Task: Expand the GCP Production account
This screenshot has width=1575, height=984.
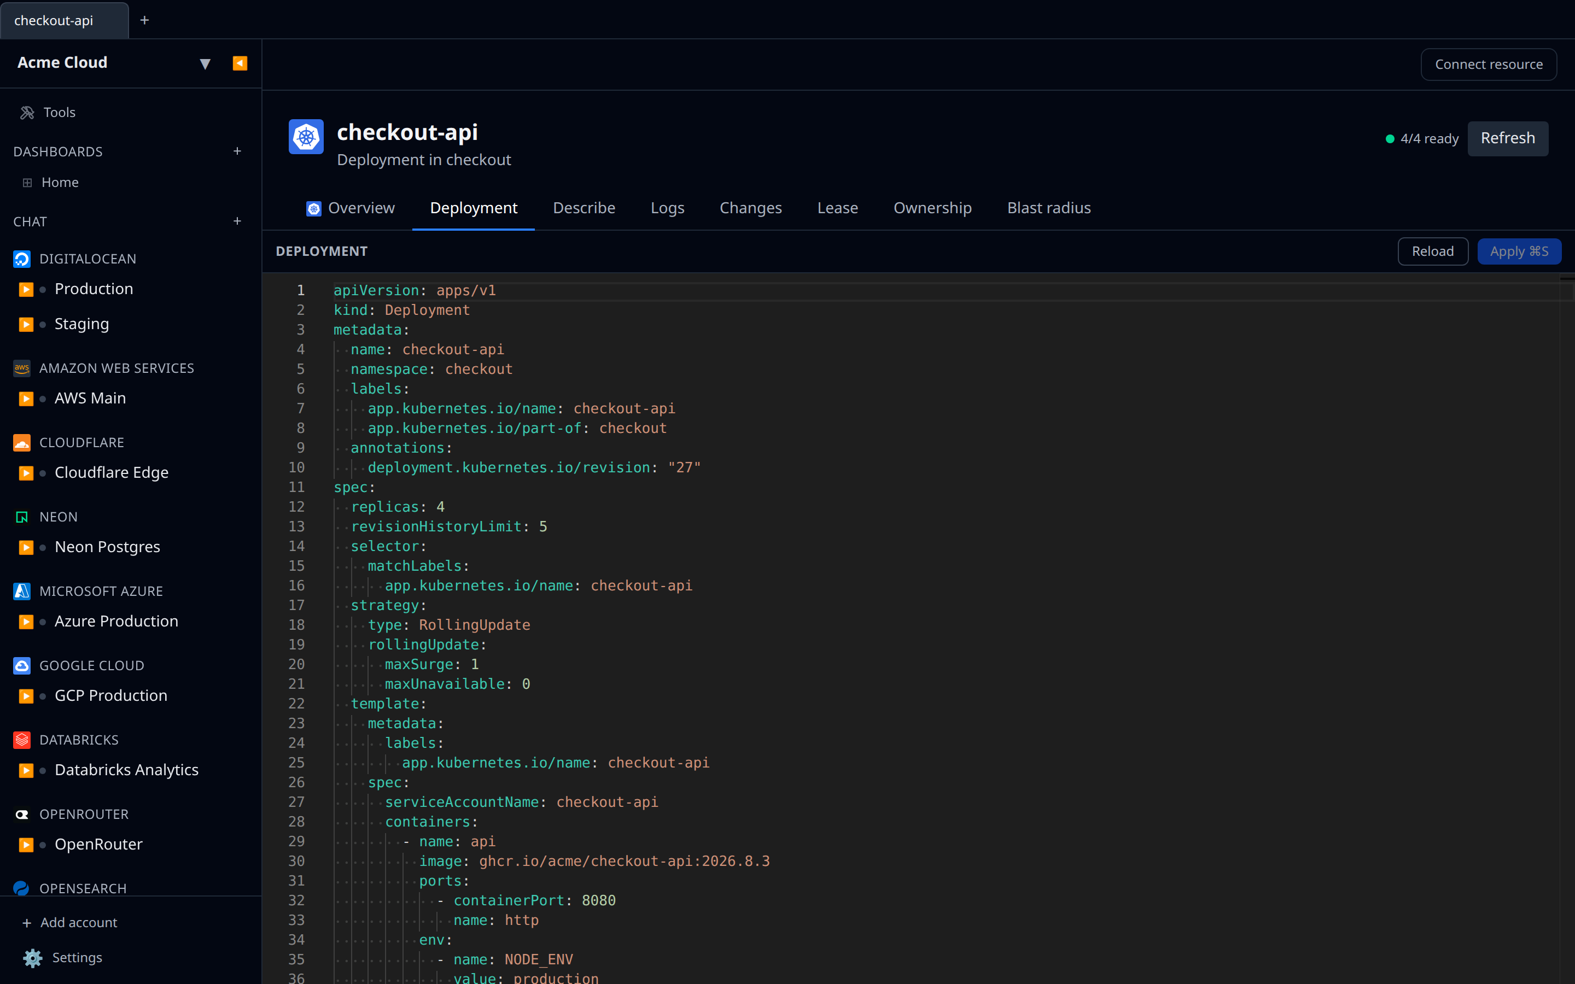Action: pyautogui.click(x=26, y=696)
